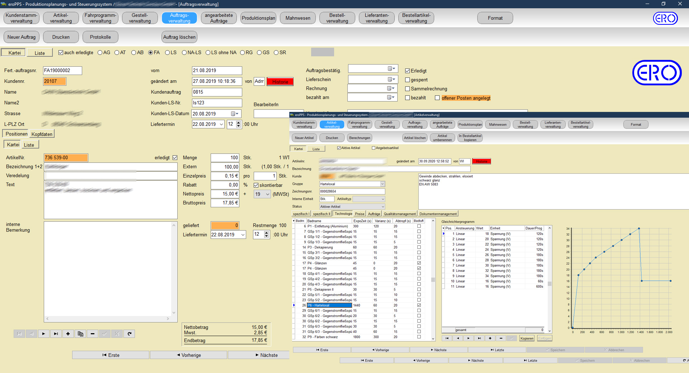The height and width of the screenshot is (373, 689).
Task: Open the Preise tab in article window
Action: (360, 214)
